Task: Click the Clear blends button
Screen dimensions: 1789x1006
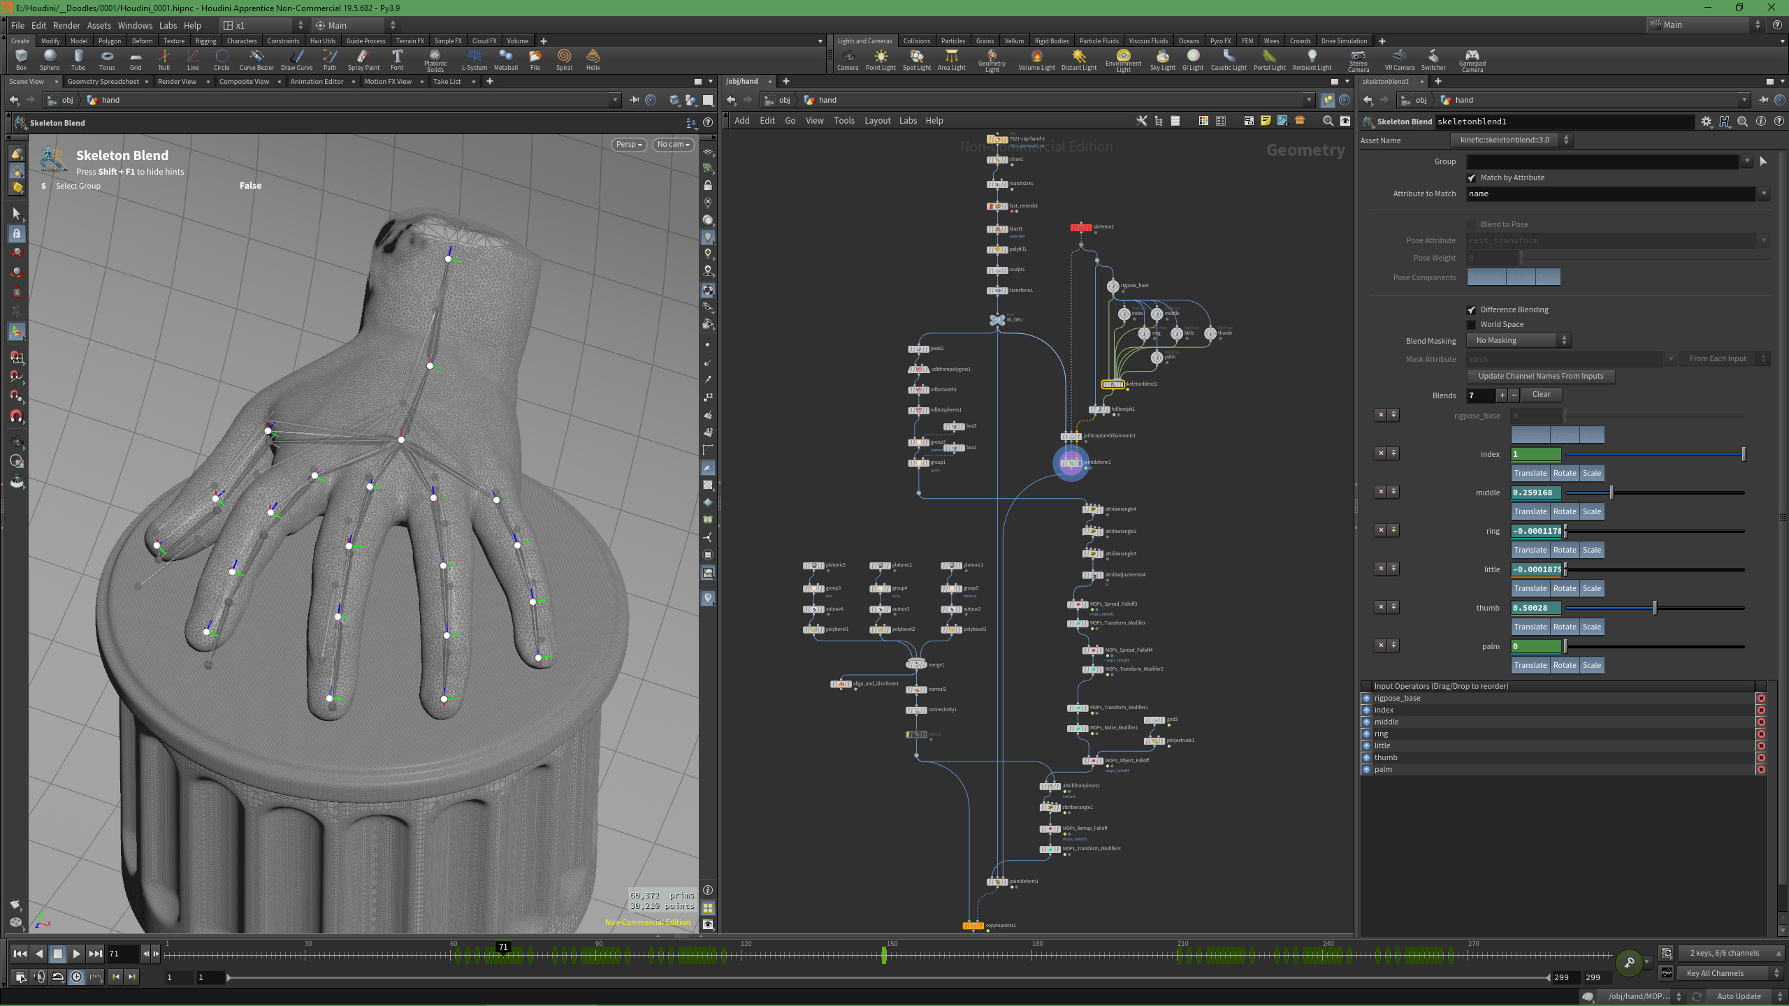Action: 1540,395
